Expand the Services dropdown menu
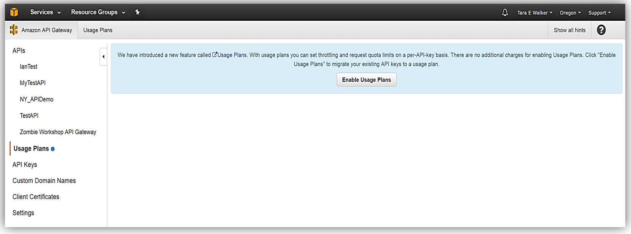 coord(45,12)
